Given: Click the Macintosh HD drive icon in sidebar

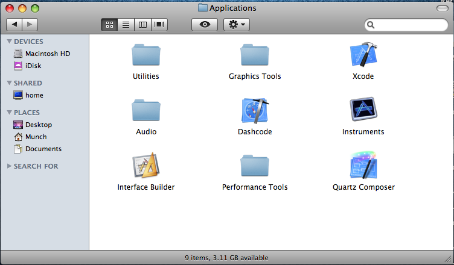Looking at the screenshot, I should pos(18,54).
